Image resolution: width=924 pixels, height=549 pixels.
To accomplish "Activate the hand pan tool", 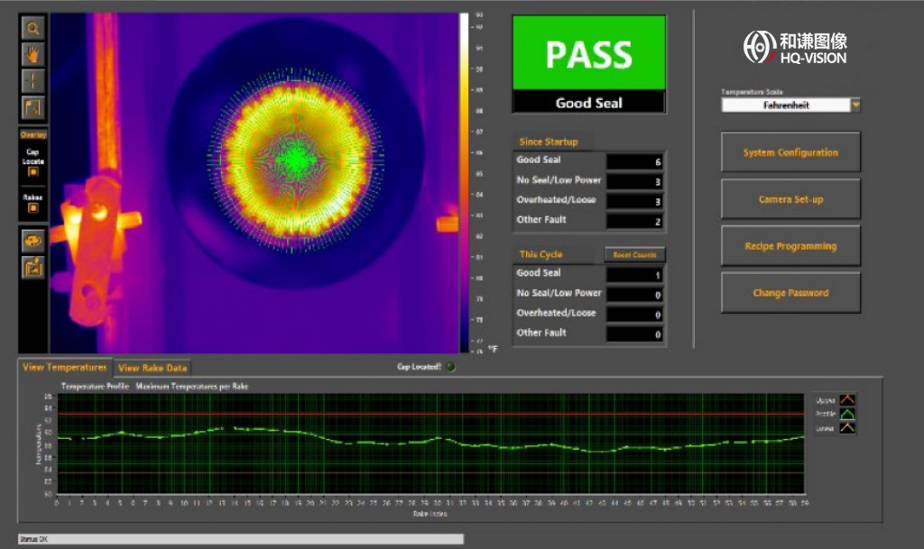I will pyautogui.click(x=33, y=54).
